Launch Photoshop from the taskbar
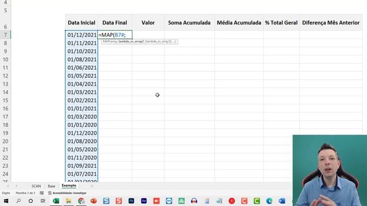The width and height of the screenshot is (367, 206). [131, 201]
